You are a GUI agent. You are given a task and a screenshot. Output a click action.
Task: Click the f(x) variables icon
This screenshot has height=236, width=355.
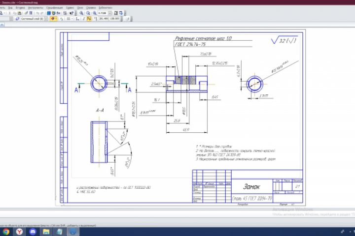pyautogui.click(x=58, y=13)
